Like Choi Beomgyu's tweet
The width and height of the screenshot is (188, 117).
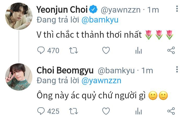pos(106,111)
